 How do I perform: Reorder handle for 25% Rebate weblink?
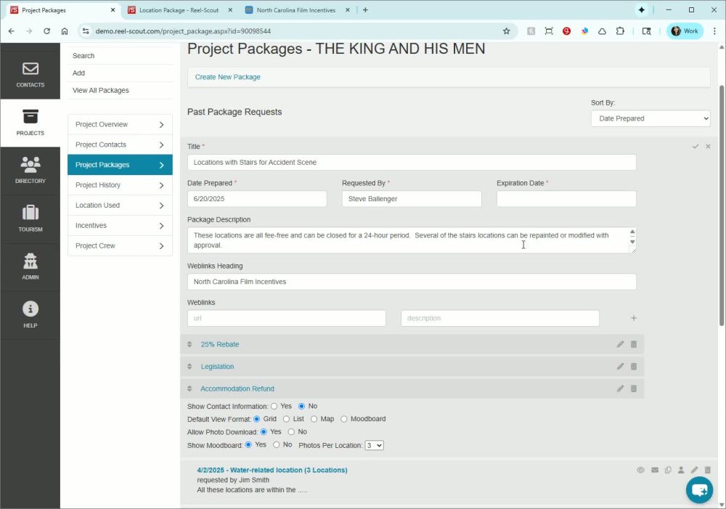[189, 344]
